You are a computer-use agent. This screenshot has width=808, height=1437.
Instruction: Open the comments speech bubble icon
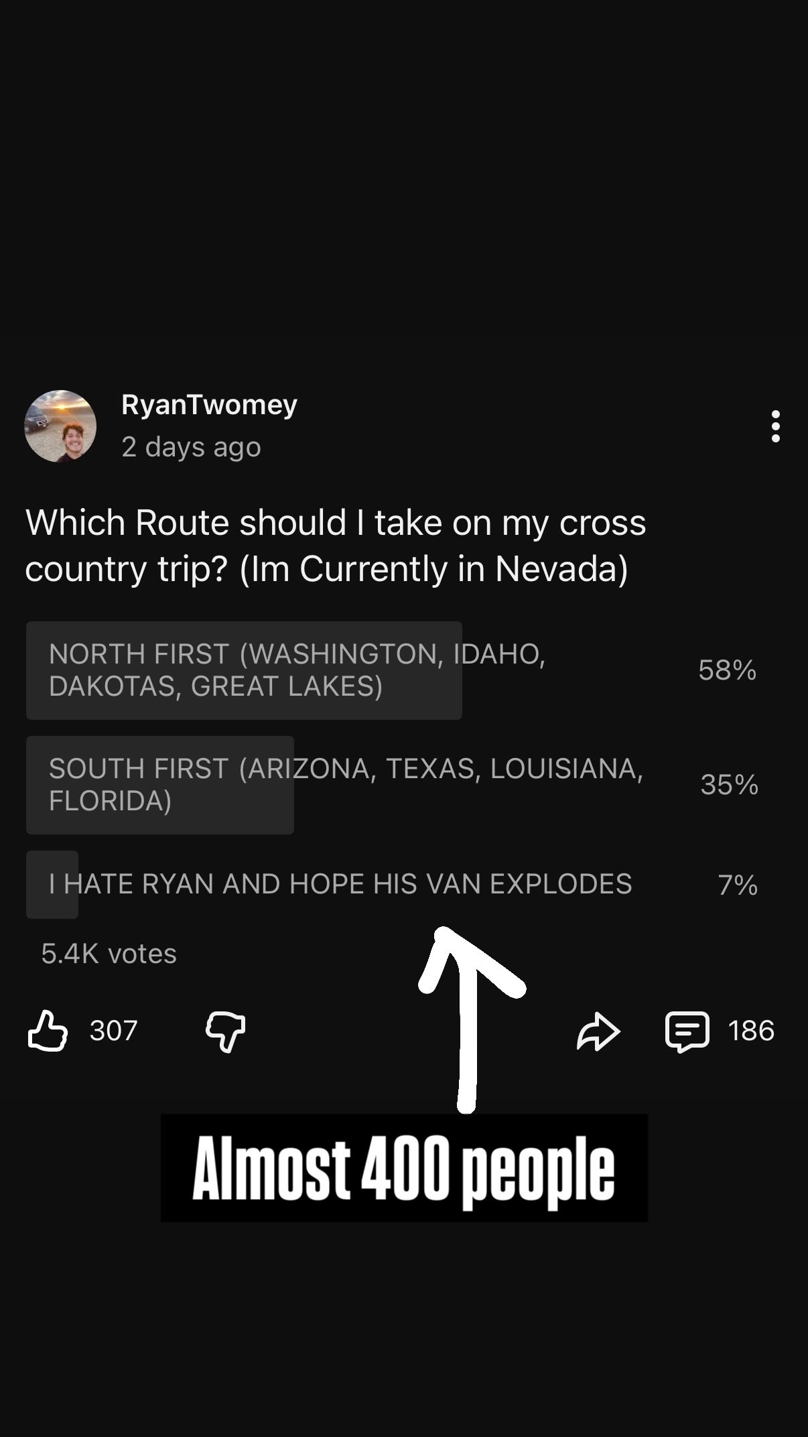point(686,1032)
